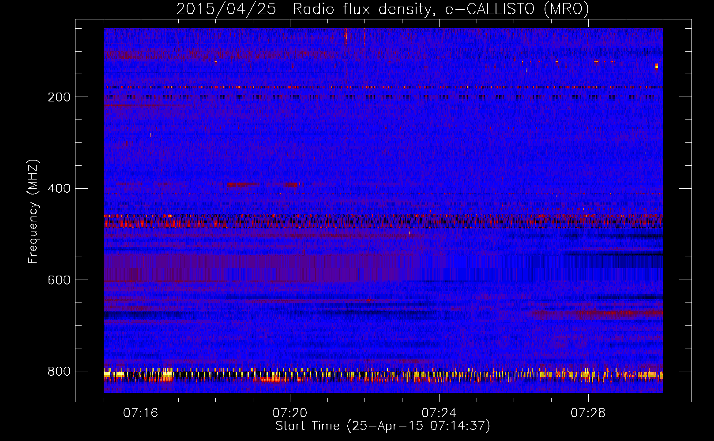The height and width of the screenshot is (441, 714).
Task: Click the 600 frequency tick label
Action: coord(59,280)
